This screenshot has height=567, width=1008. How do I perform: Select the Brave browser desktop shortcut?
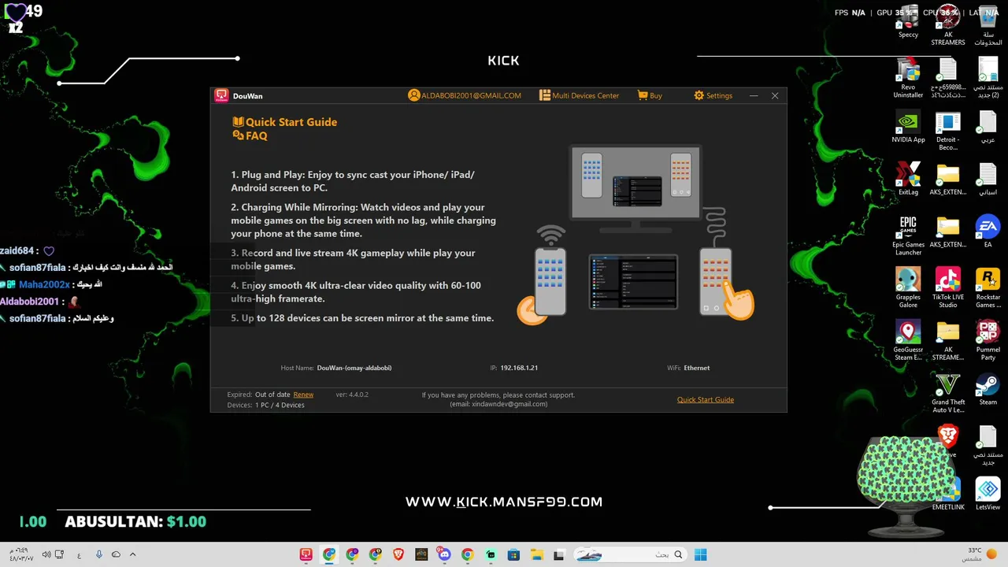948,441
